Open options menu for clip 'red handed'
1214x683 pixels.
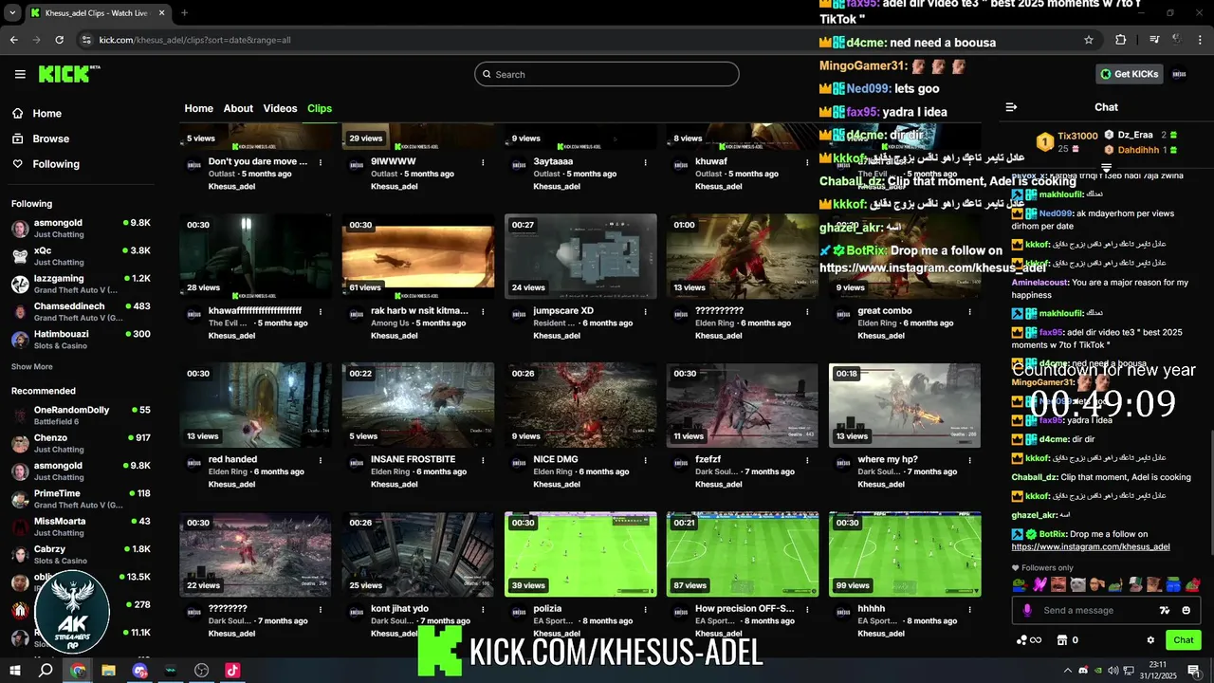tap(321, 460)
